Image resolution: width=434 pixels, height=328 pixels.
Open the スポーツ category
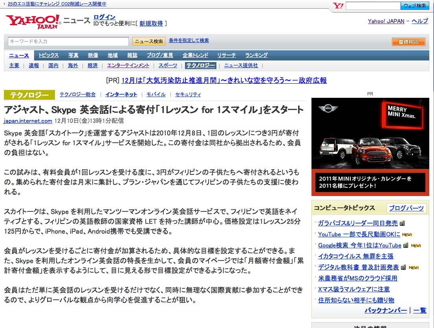(x=168, y=66)
